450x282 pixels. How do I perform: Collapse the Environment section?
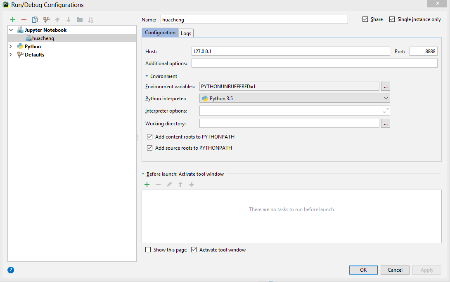tap(147, 76)
